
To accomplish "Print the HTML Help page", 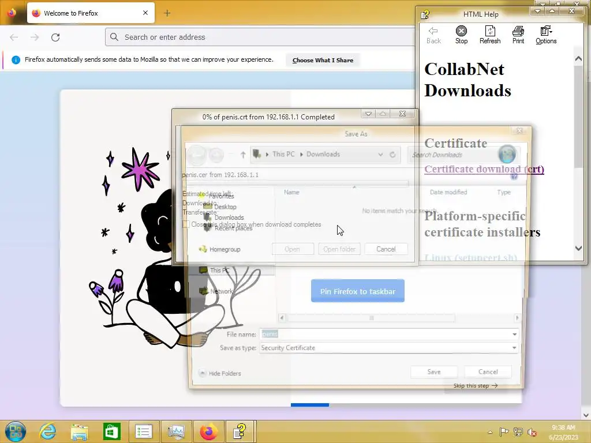I will pyautogui.click(x=518, y=35).
